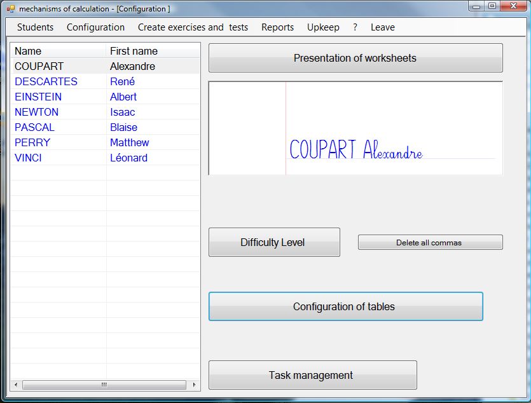Click Delete all commas button
Viewport: 531px width, 403px height.
click(x=430, y=242)
